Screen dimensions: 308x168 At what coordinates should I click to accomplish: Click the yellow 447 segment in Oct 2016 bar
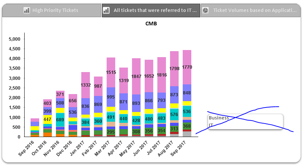point(47,119)
